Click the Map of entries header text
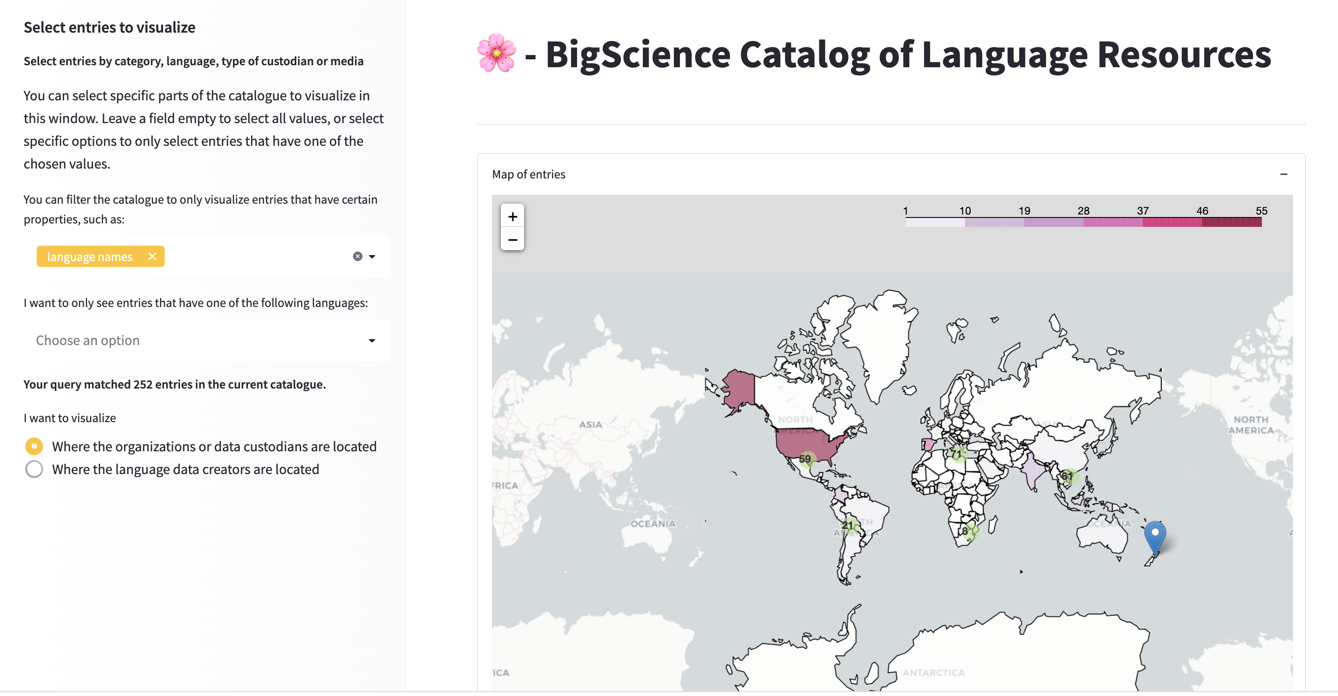 click(x=528, y=174)
